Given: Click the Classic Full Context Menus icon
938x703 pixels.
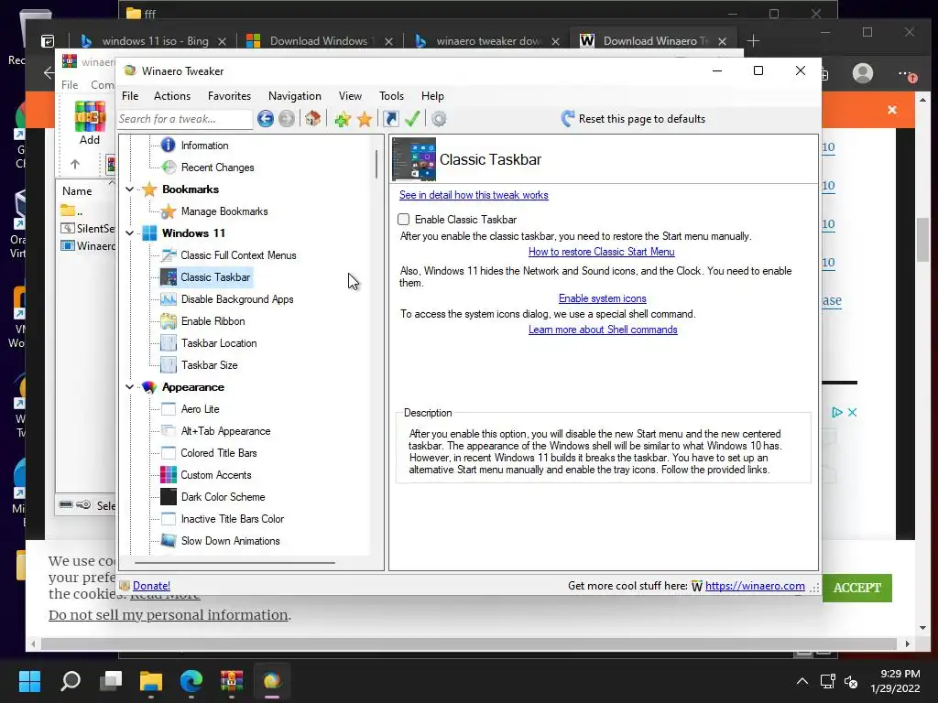Looking at the screenshot, I should pos(169,255).
